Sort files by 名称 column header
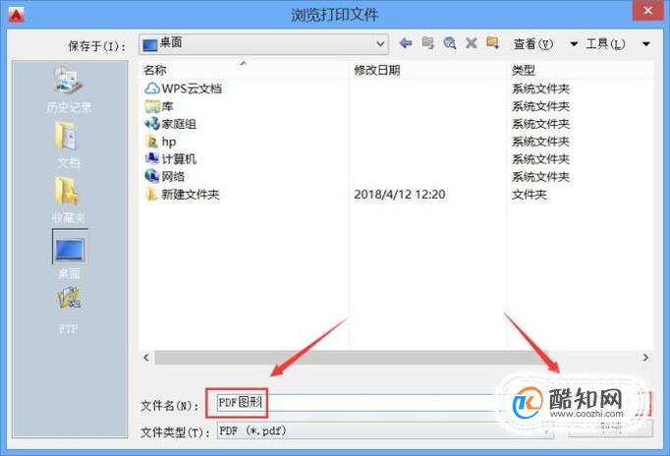 click(x=154, y=70)
